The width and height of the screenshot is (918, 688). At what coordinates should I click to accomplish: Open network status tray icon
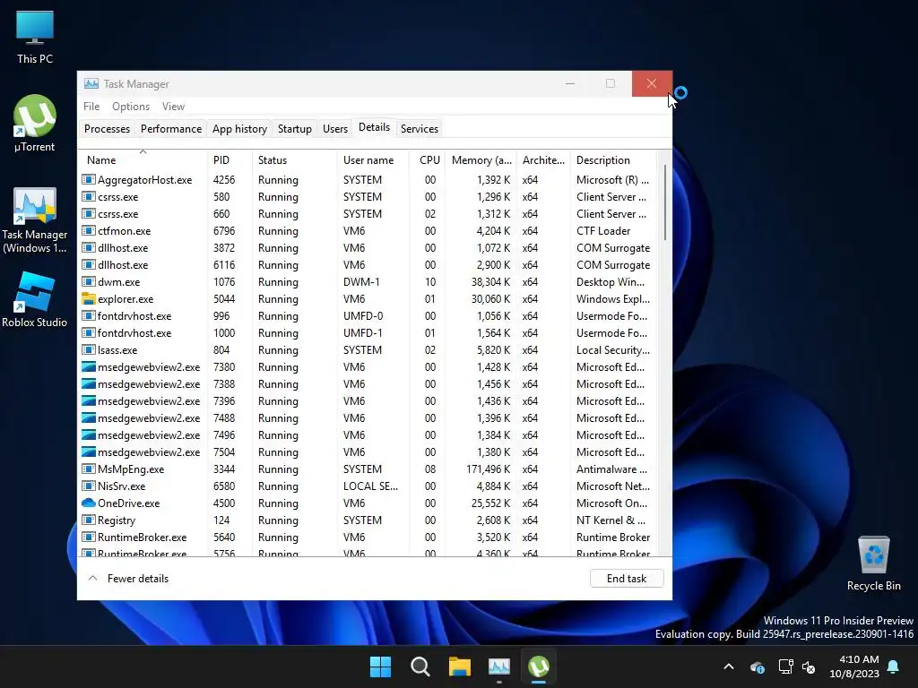[785, 666]
